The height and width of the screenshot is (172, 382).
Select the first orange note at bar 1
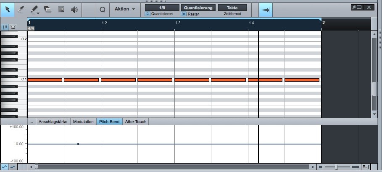pos(45,80)
